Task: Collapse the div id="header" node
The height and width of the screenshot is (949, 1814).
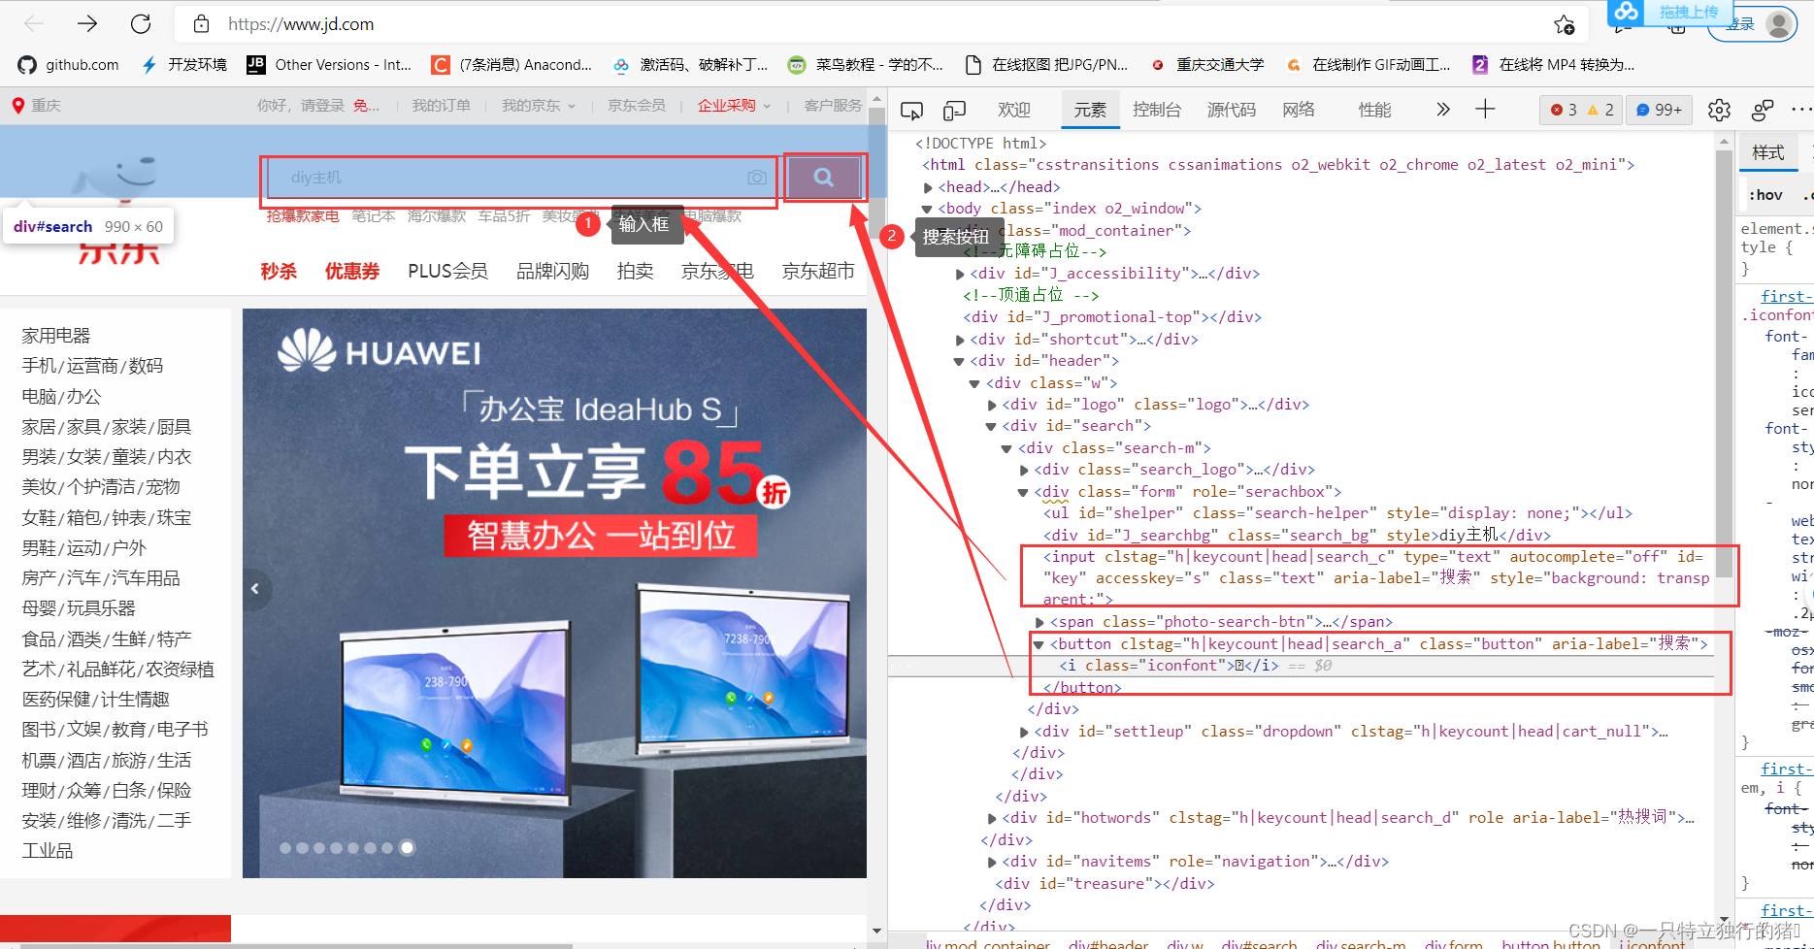Action: pos(960,361)
